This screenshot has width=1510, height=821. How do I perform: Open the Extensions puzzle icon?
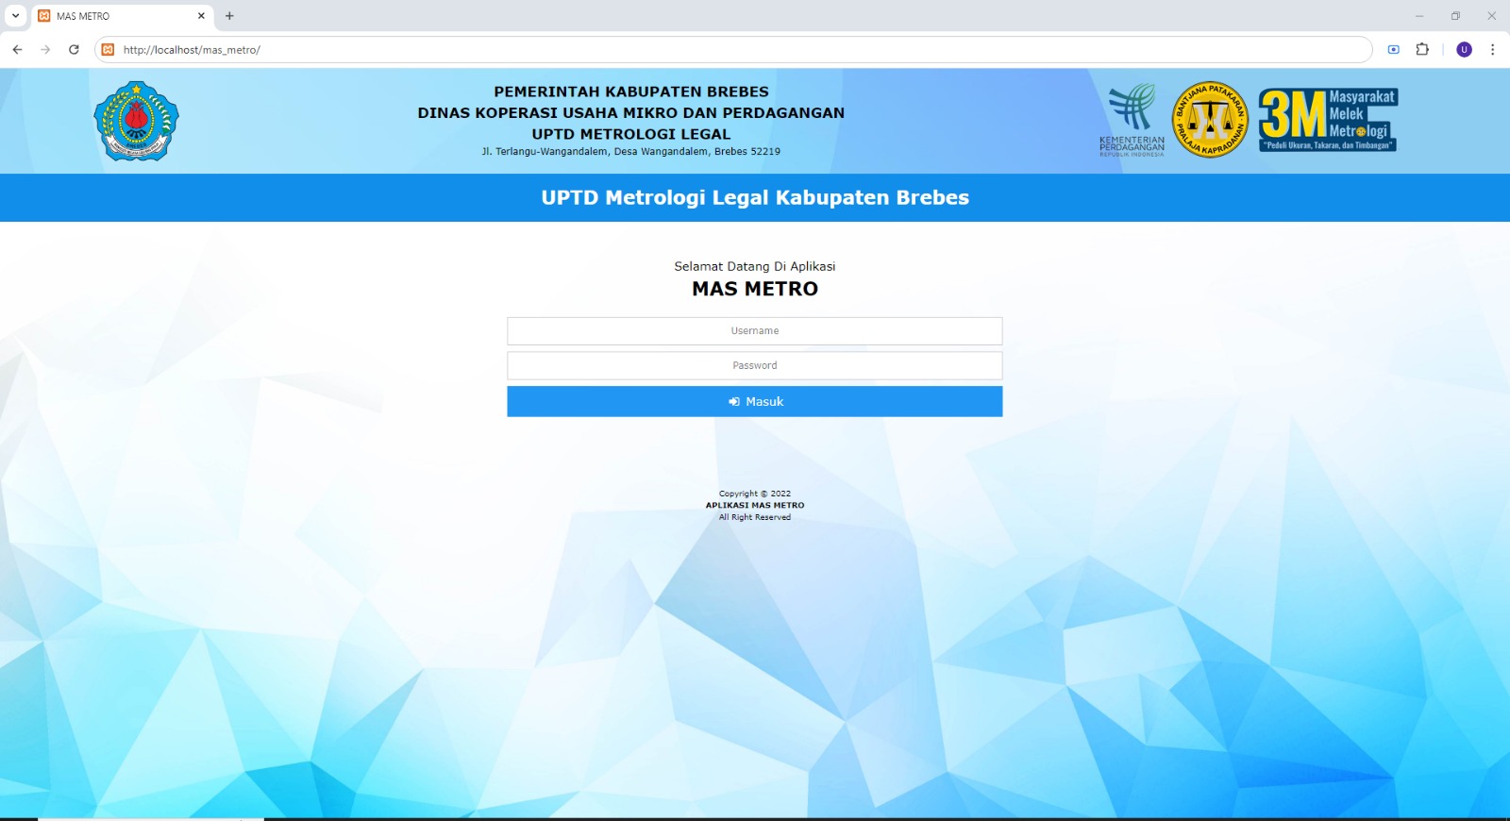pos(1422,50)
